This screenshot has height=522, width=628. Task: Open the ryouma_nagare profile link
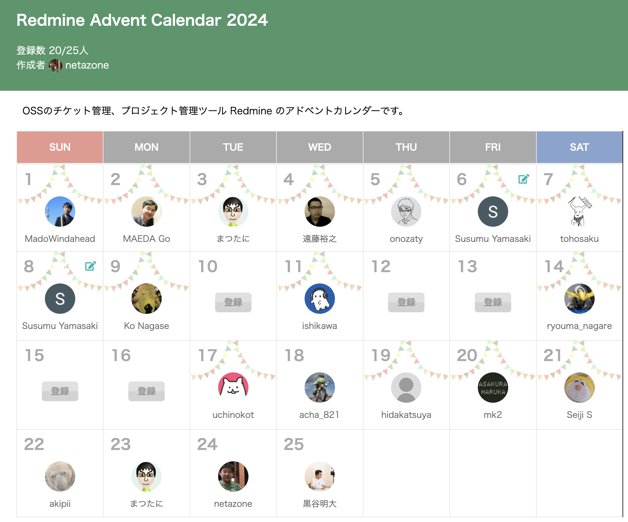click(x=579, y=326)
